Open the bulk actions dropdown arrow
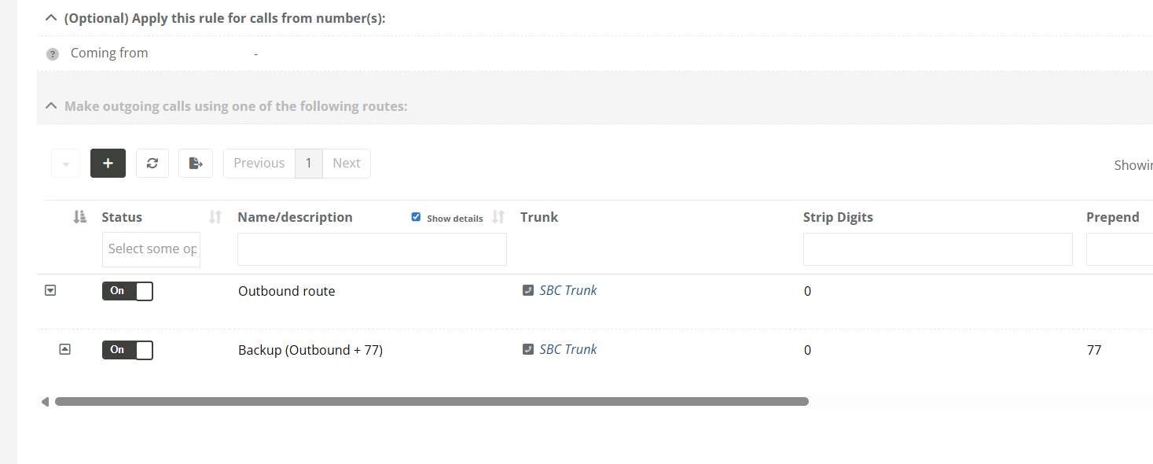 (x=65, y=164)
